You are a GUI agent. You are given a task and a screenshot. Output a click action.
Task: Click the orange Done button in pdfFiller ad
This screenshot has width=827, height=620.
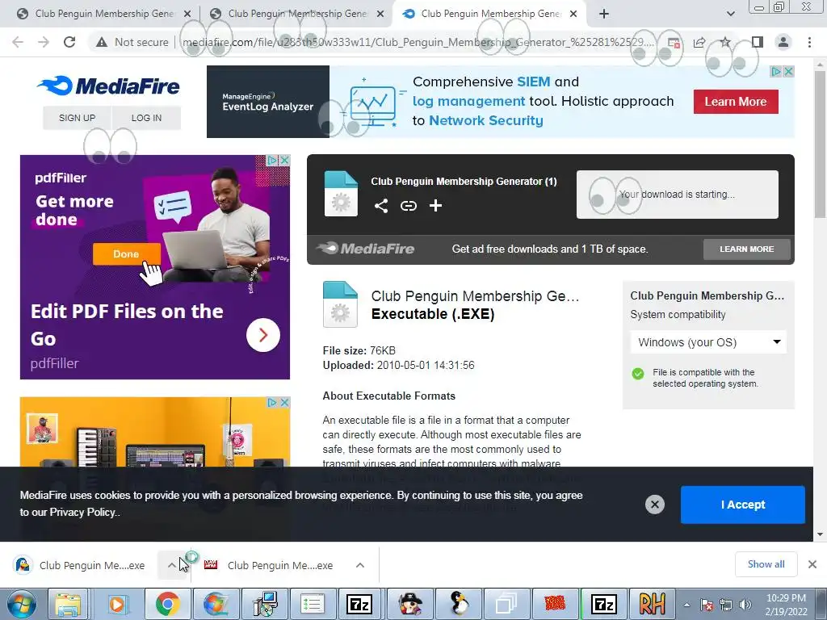click(x=126, y=254)
